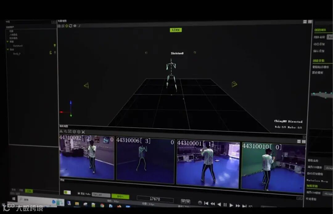The height and width of the screenshot is (214, 333).
Task: Click the 3D view mode button near playback
Action: point(188,202)
